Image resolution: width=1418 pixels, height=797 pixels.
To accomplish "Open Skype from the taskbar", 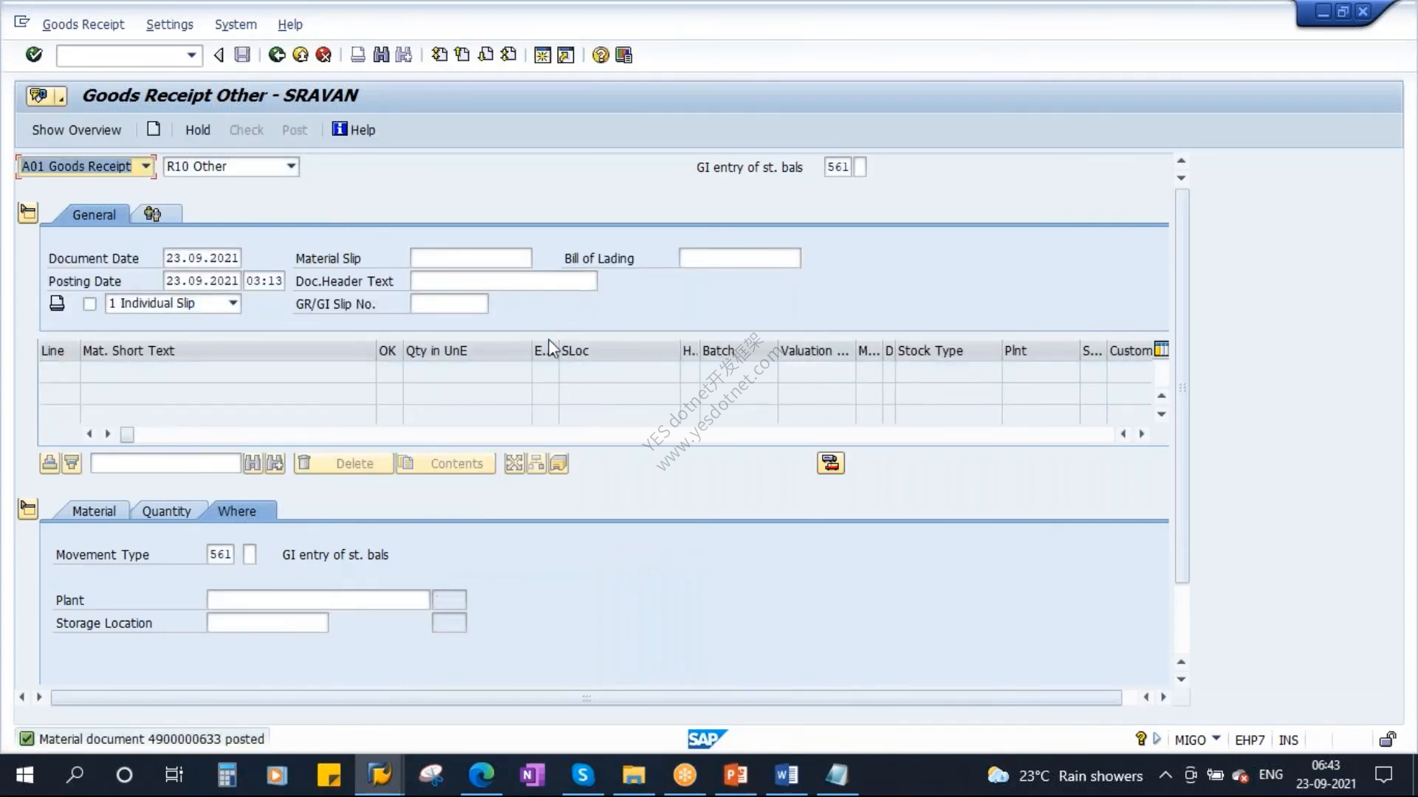I will [x=583, y=775].
